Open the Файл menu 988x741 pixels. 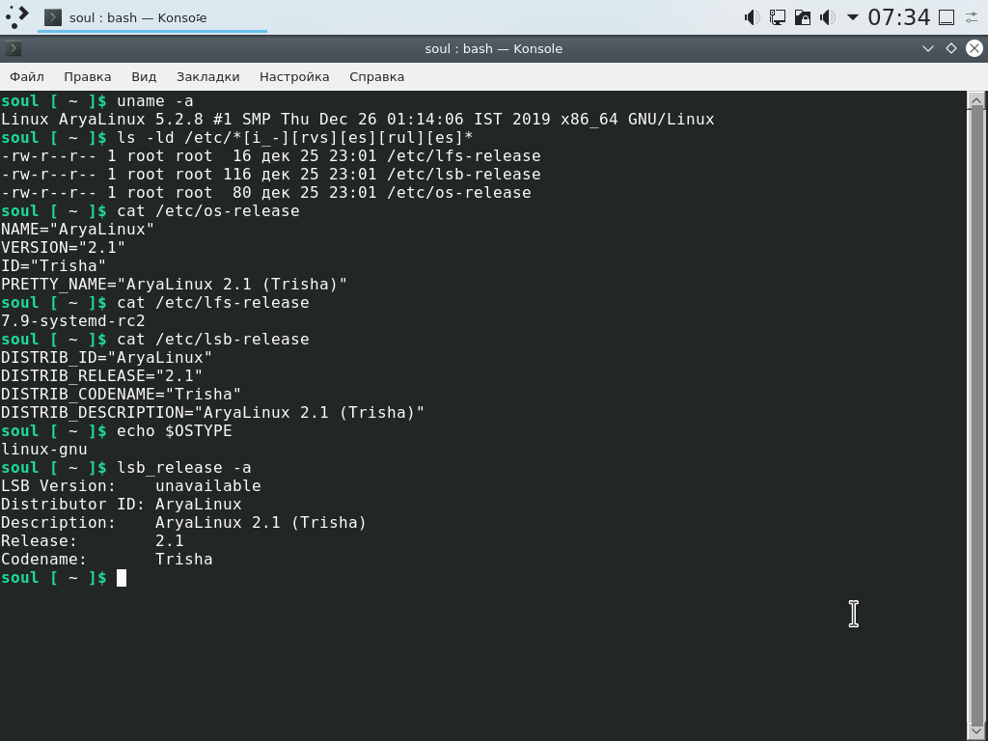pos(27,77)
